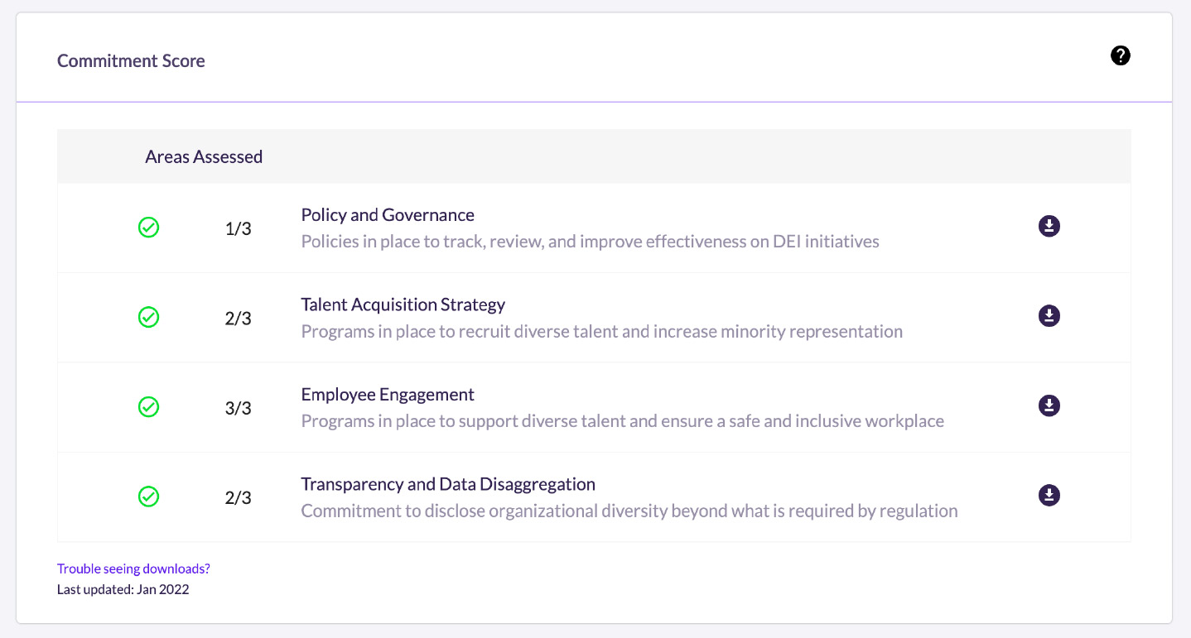
Task: Select the Policy and Governance title
Action: coord(388,215)
